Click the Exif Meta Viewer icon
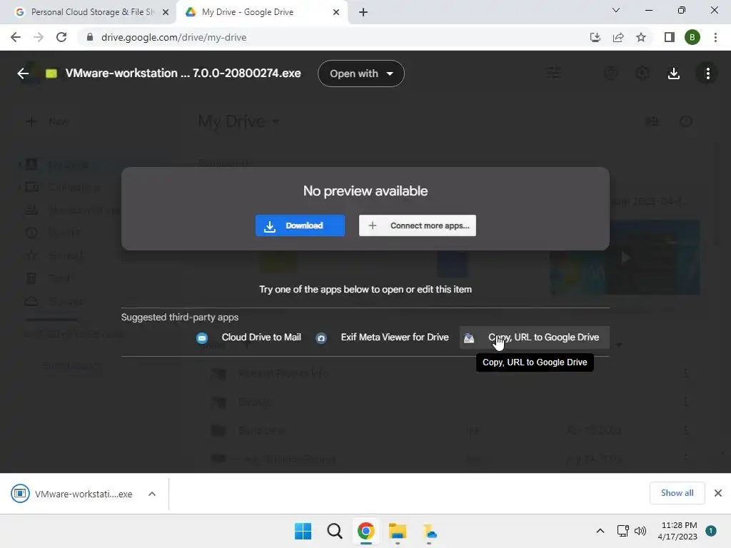The image size is (731, 548). coord(321,338)
